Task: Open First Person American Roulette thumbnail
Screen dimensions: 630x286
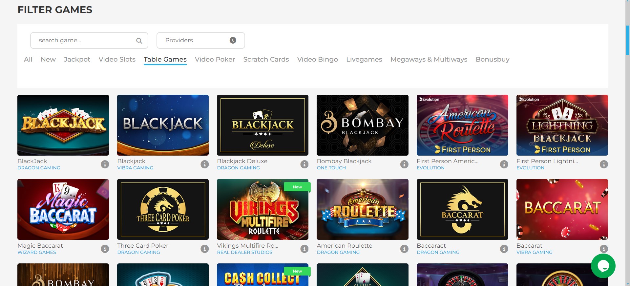Action: click(462, 125)
